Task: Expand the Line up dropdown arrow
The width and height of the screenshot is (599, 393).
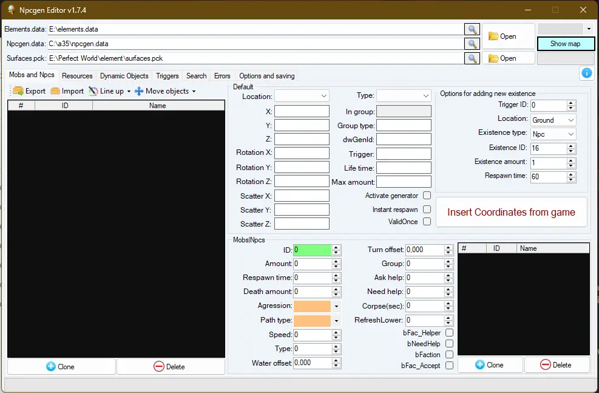Action: point(129,91)
